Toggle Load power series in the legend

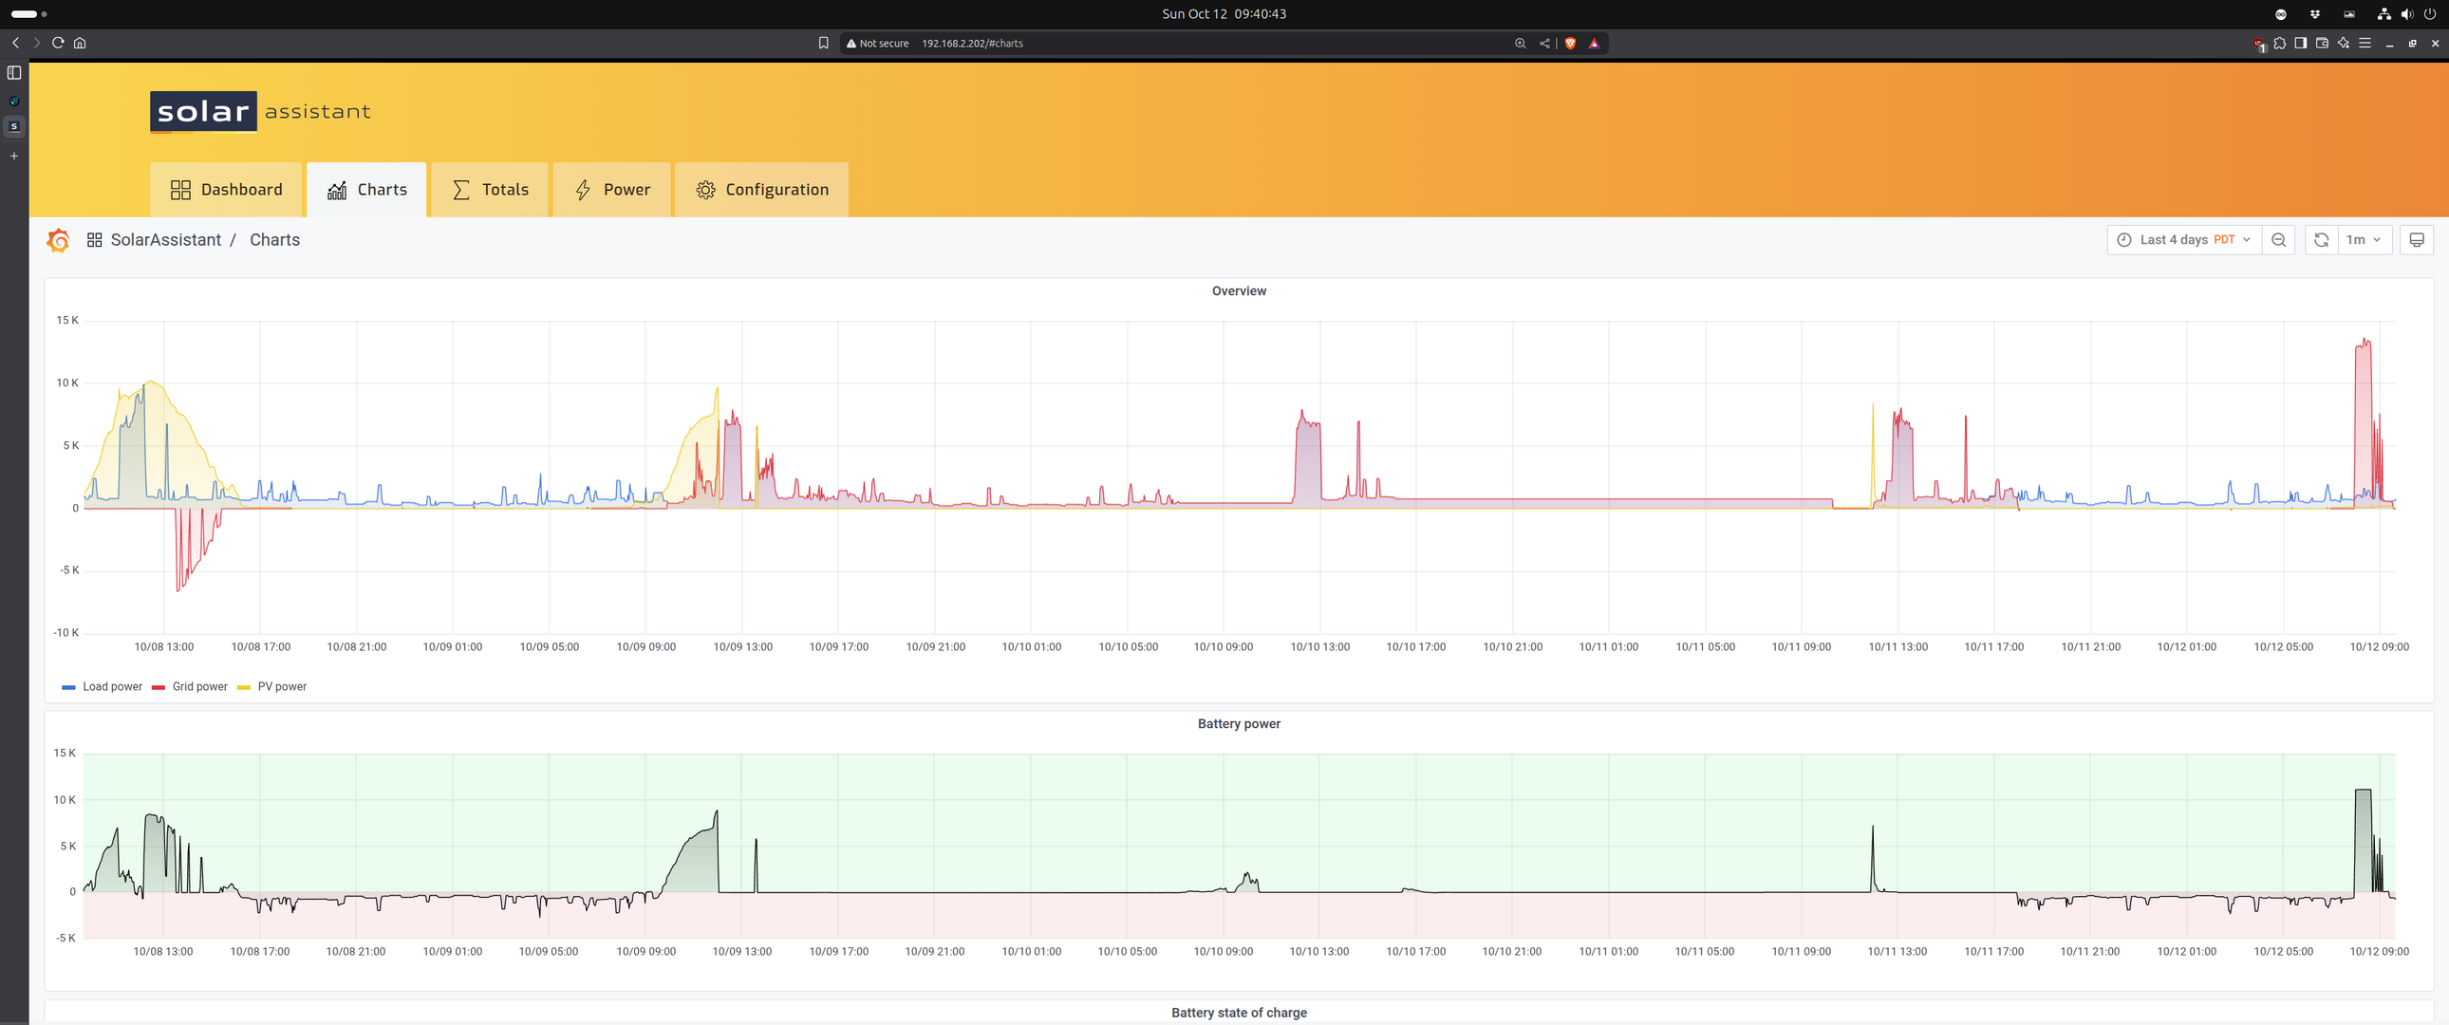click(x=111, y=686)
